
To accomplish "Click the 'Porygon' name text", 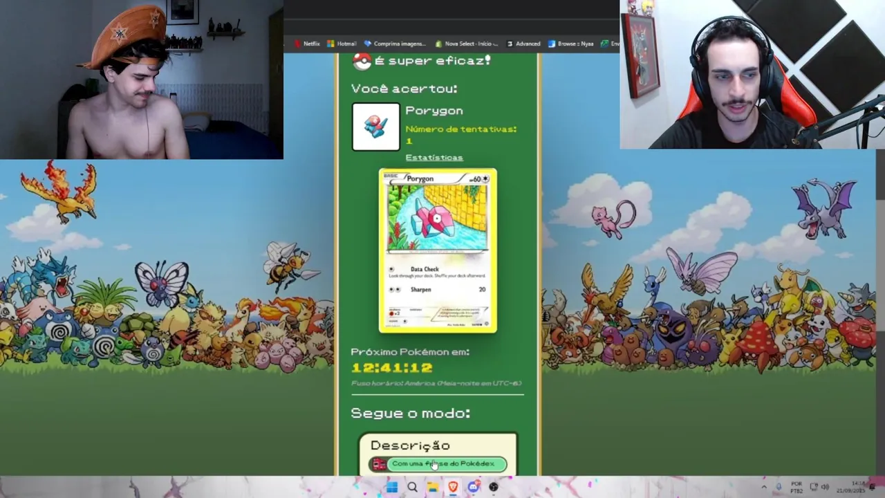I will 434,111.
